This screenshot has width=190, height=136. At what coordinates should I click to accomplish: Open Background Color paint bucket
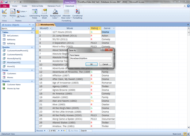[x=55, y=14]
